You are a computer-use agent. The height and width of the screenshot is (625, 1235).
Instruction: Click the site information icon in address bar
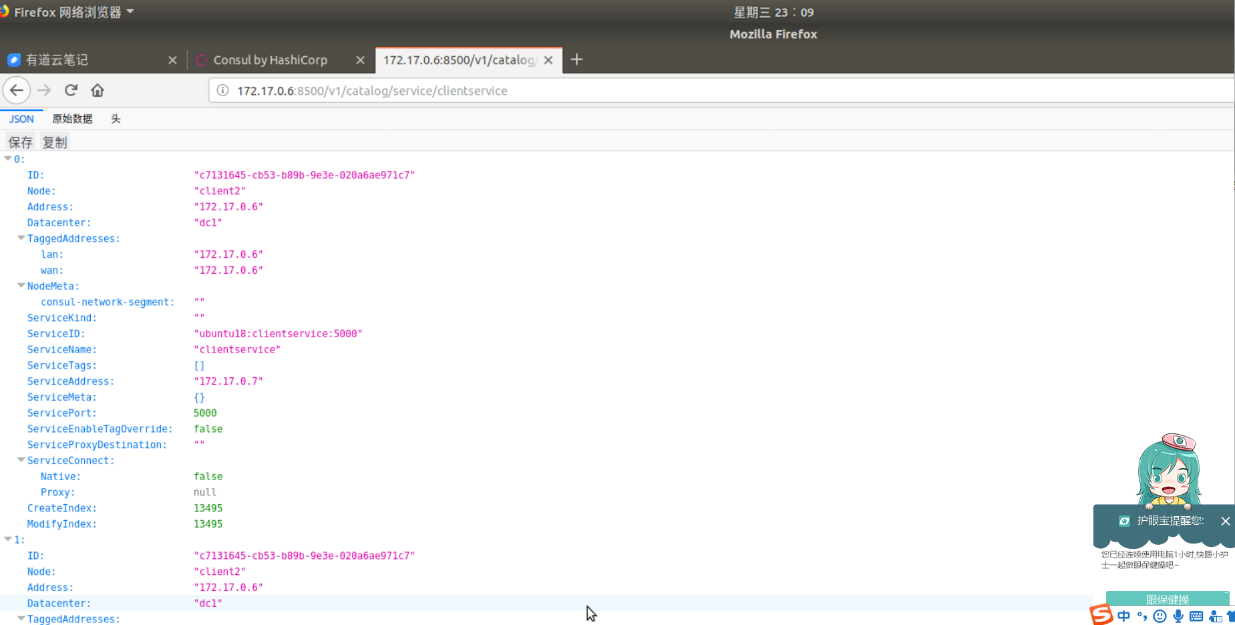click(x=223, y=90)
